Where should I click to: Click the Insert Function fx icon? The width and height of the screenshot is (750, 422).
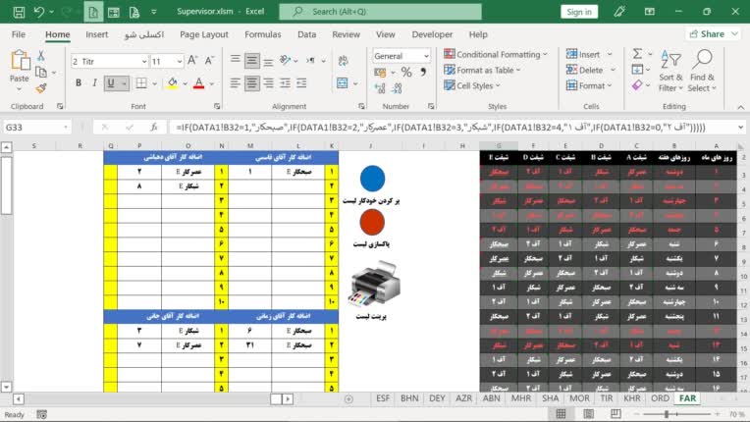coord(154,128)
